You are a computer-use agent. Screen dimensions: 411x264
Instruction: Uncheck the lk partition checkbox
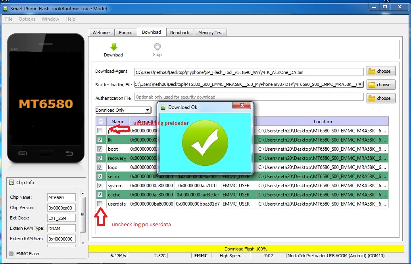click(x=100, y=140)
